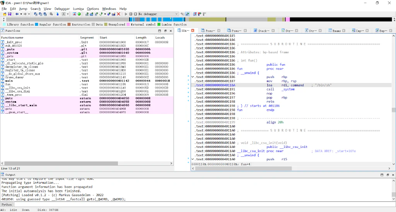Pause the process with the pause icon

click(131, 14)
